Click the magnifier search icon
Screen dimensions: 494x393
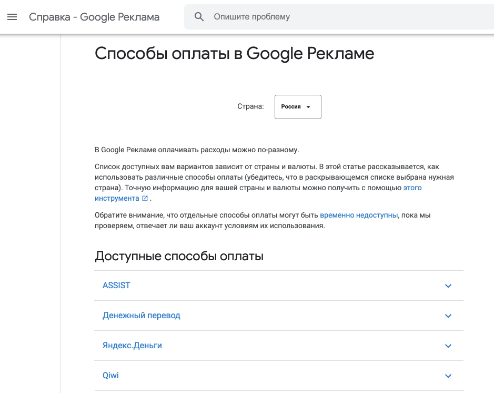[x=199, y=17]
